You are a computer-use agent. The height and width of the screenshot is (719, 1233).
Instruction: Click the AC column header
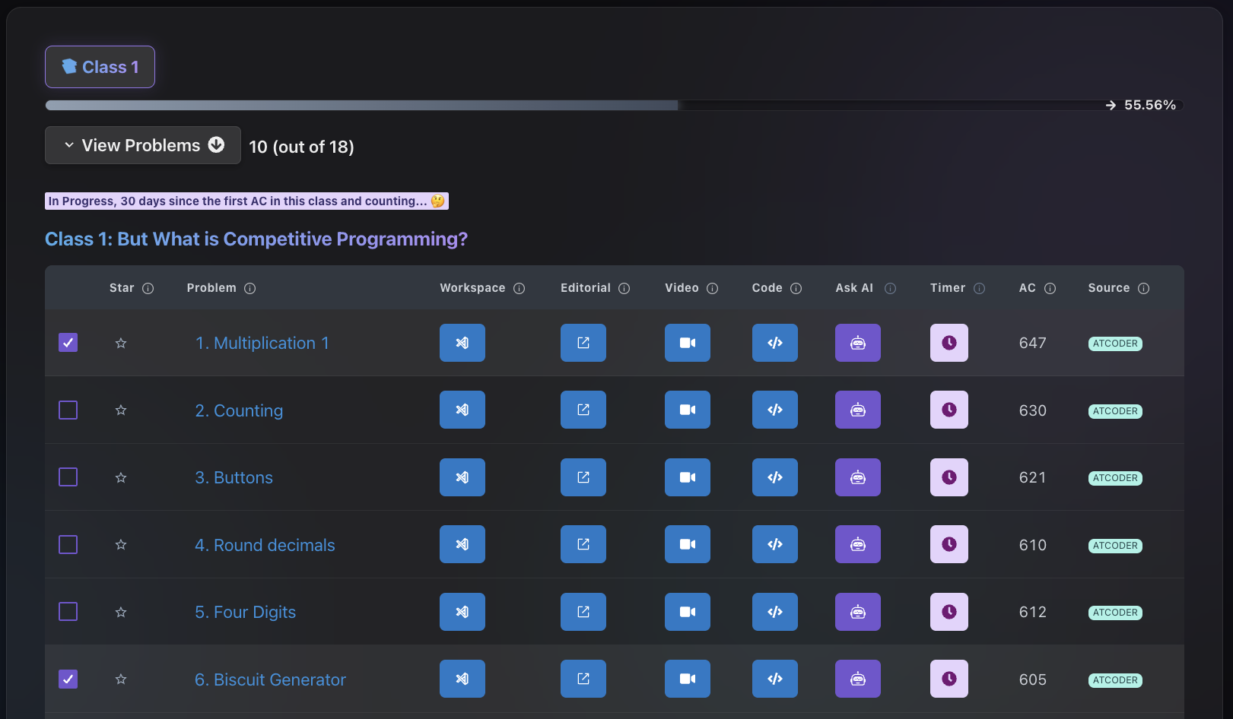1027,288
